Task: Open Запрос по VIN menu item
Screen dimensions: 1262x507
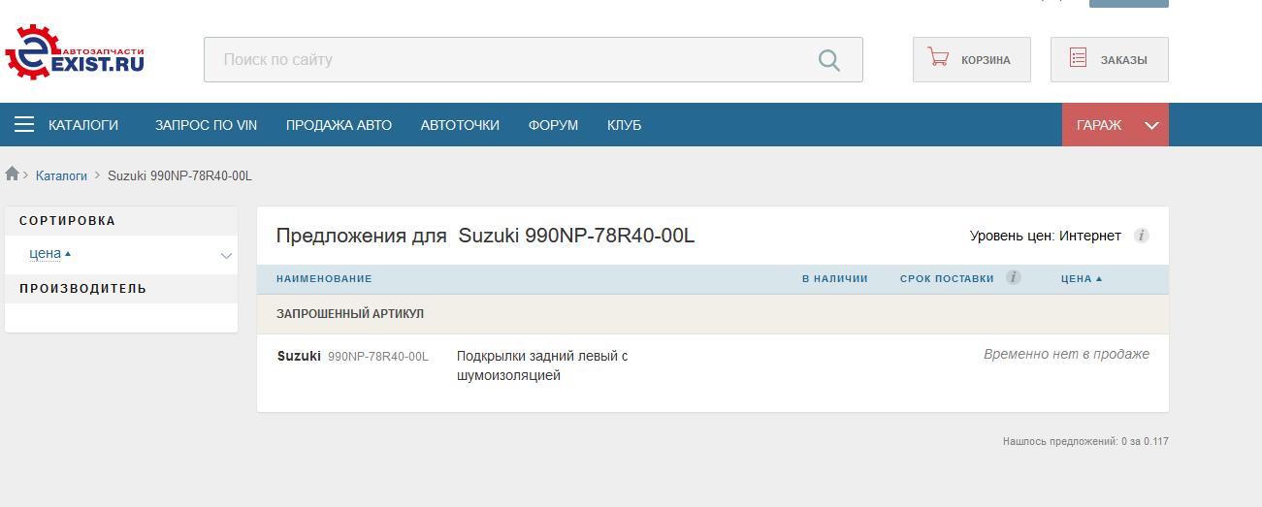Action: tap(206, 125)
